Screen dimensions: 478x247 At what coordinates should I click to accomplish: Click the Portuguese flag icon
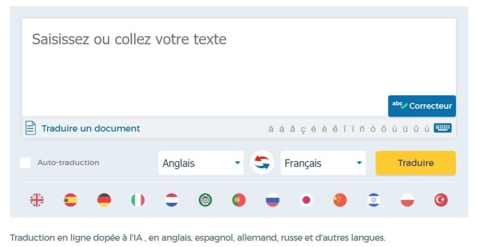239,200
